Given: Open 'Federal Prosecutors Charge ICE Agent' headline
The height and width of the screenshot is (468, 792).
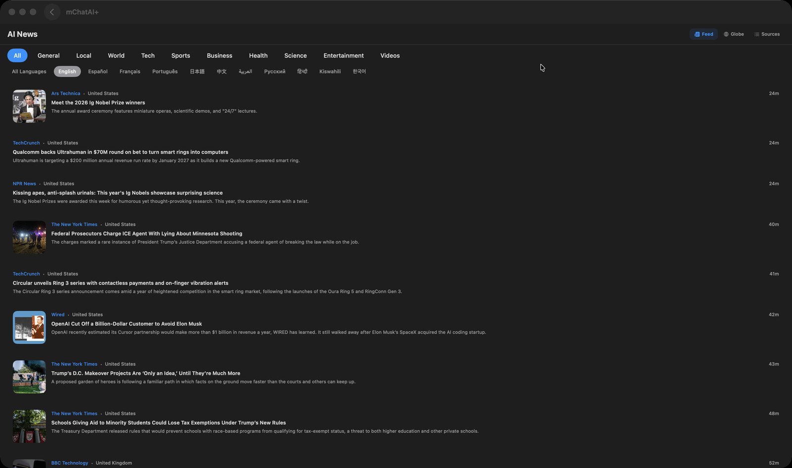Looking at the screenshot, I should (x=147, y=234).
